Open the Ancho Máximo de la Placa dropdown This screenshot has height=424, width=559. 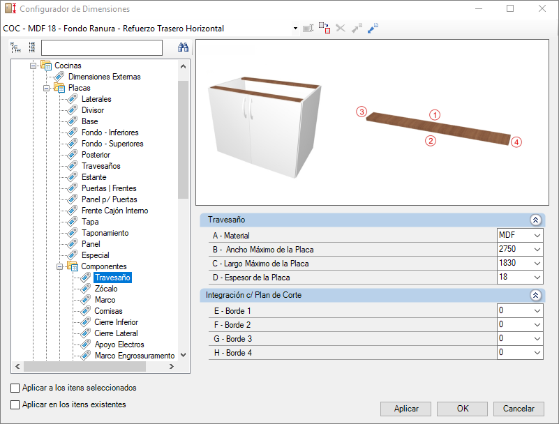pyautogui.click(x=537, y=250)
